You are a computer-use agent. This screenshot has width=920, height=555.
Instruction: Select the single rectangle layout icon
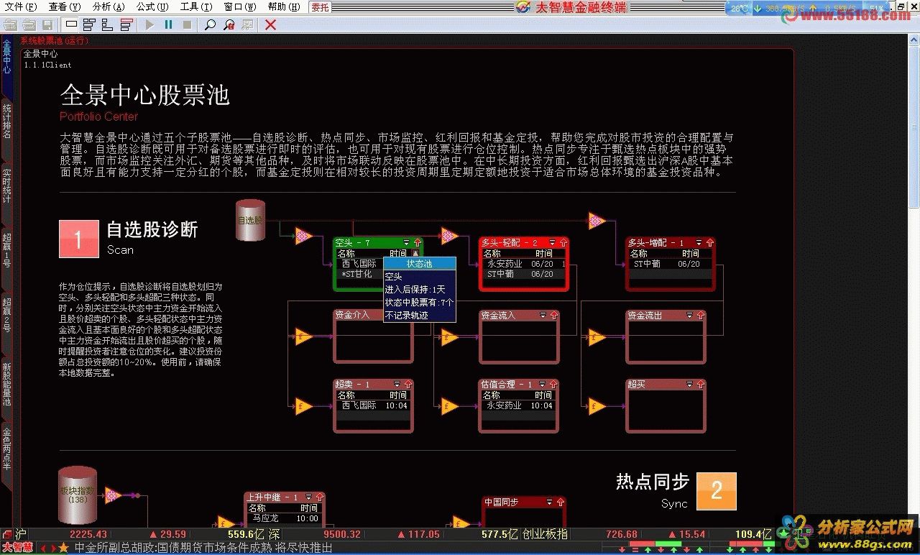[x=71, y=24]
